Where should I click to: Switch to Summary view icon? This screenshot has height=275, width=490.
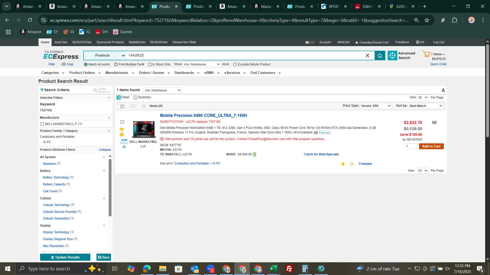135,98
